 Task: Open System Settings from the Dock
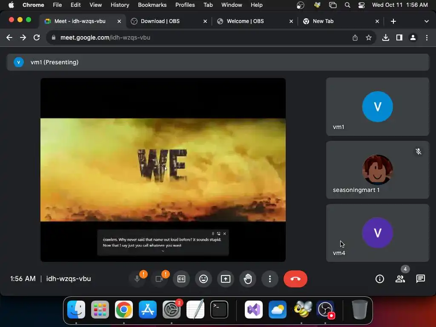[172, 310]
